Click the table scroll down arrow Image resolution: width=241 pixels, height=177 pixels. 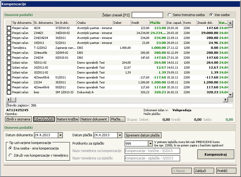click(x=230, y=95)
